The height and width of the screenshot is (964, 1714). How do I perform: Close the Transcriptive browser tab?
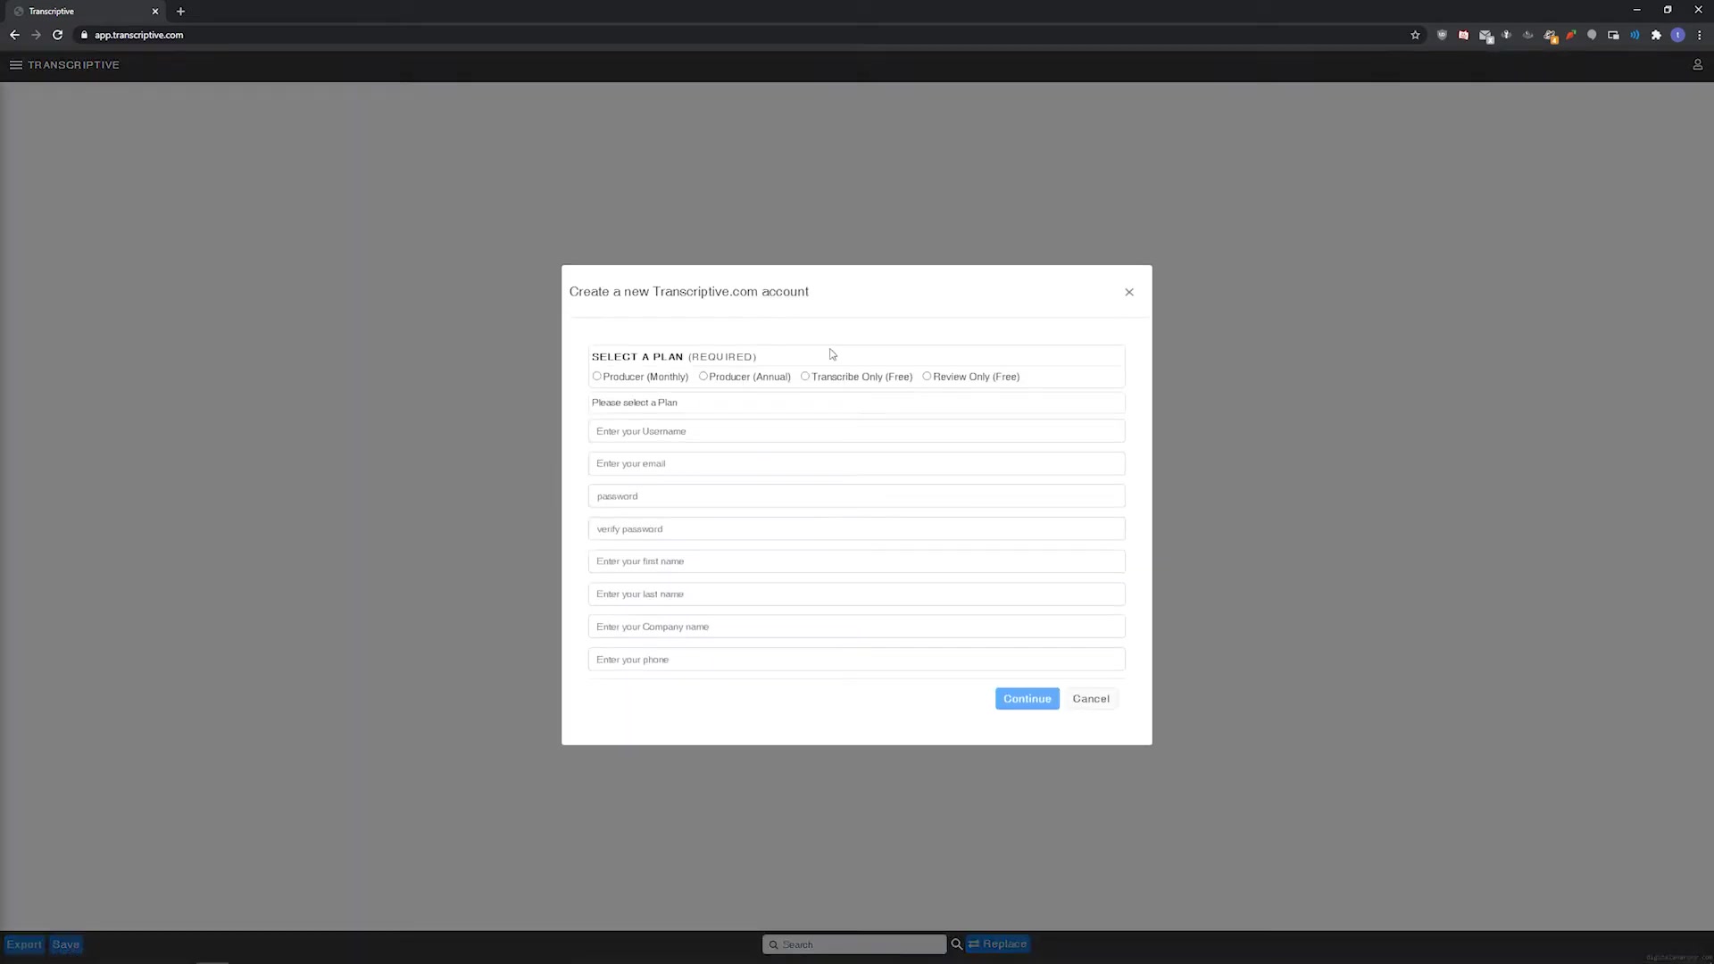154,12
